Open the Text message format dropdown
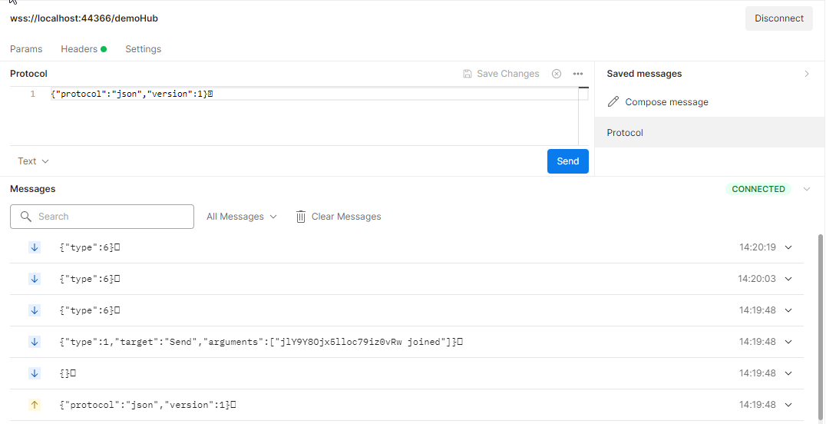Image resolution: width=826 pixels, height=424 pixels. [x=33, y=161]
